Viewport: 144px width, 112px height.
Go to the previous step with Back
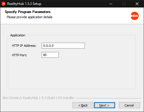point(83,105)
